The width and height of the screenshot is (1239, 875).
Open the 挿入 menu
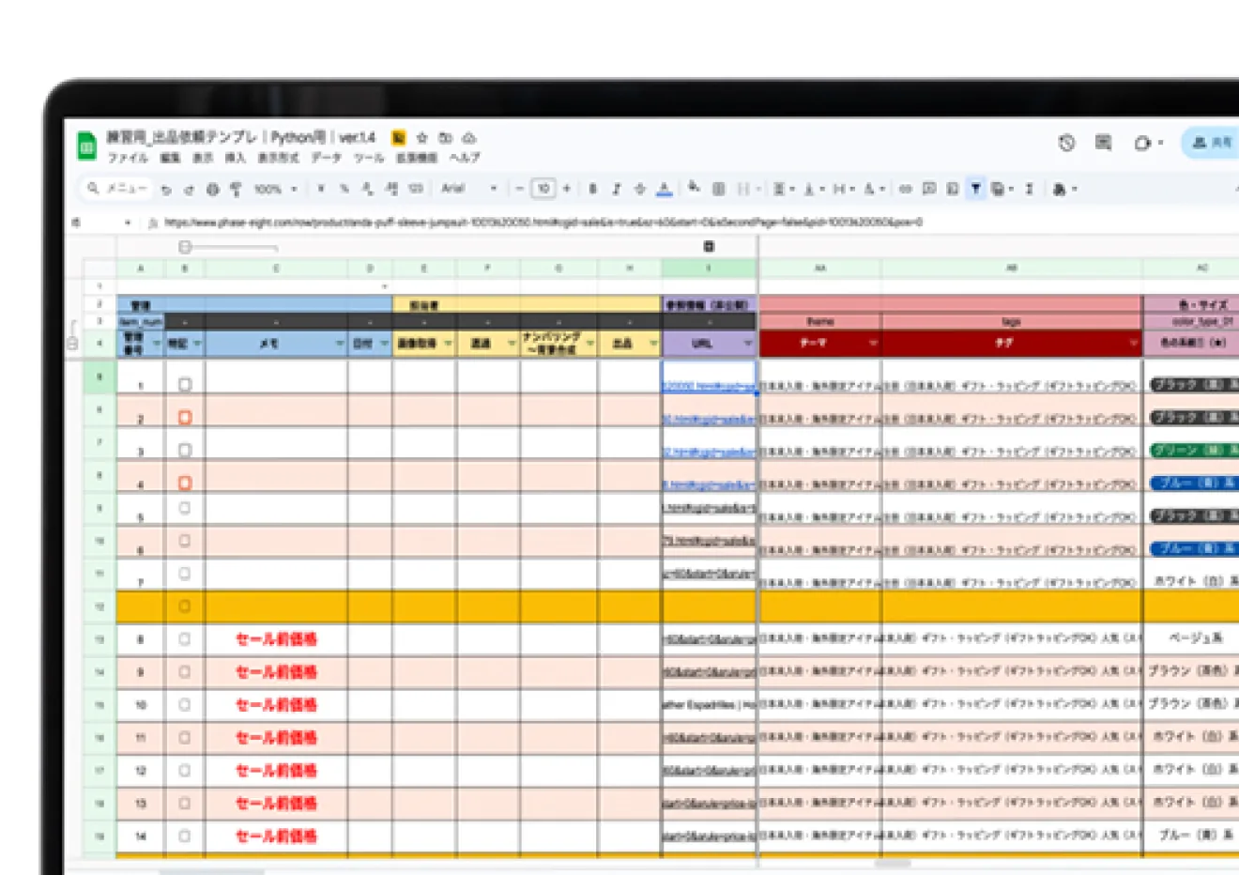point(235,158)
